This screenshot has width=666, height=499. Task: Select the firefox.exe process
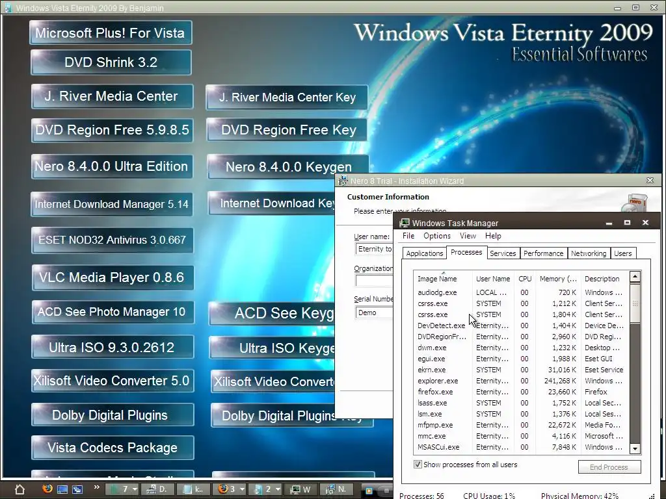[x=521, y=392]
